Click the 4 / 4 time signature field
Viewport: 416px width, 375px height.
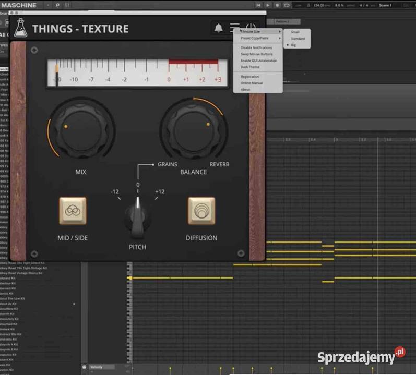tap(364, 5)
